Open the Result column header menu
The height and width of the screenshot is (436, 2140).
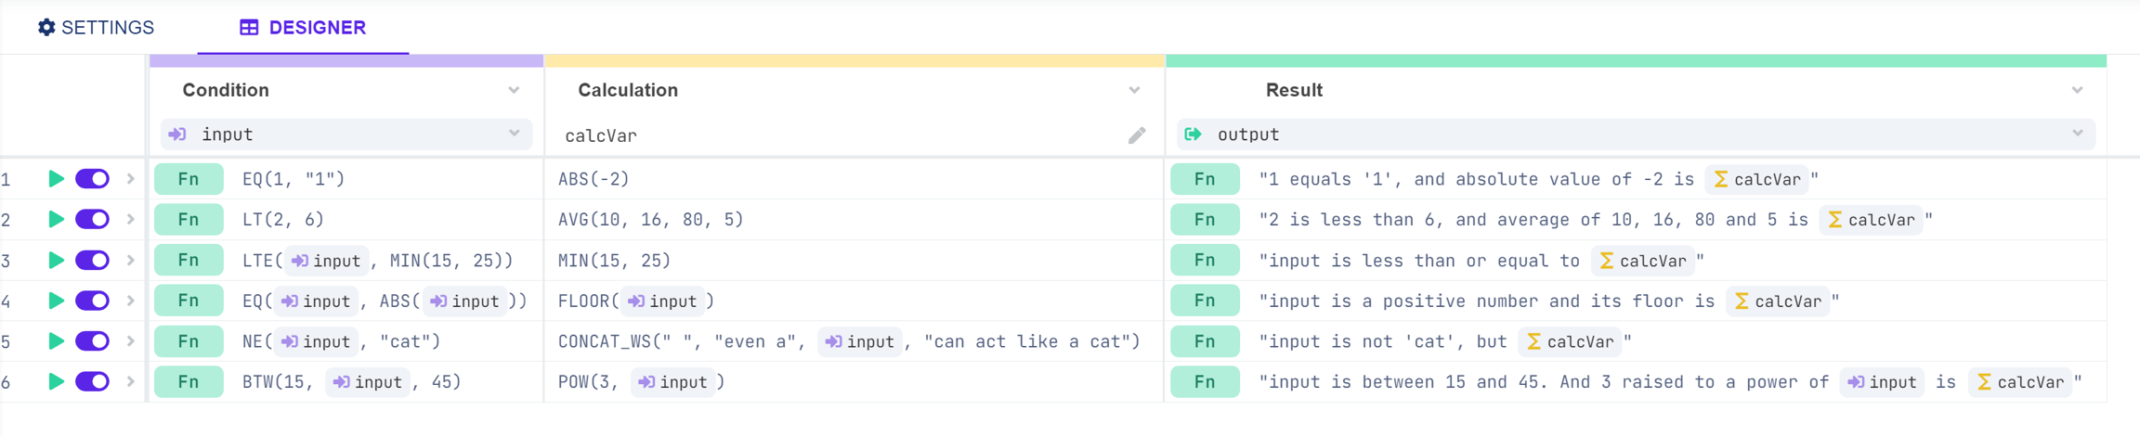point(2077,90)
